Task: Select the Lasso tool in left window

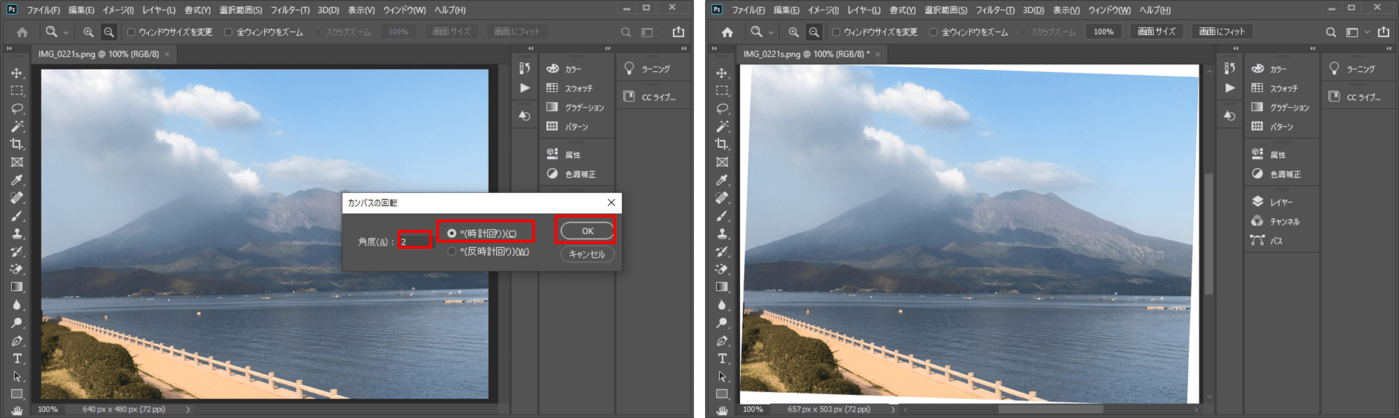Action: (17, 109)
